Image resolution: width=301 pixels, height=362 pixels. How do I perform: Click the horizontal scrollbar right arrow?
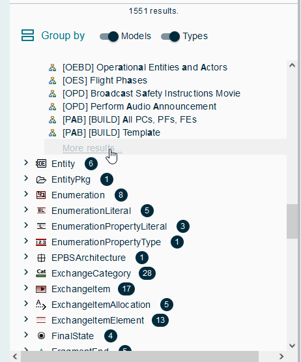(x=281, y=357)
